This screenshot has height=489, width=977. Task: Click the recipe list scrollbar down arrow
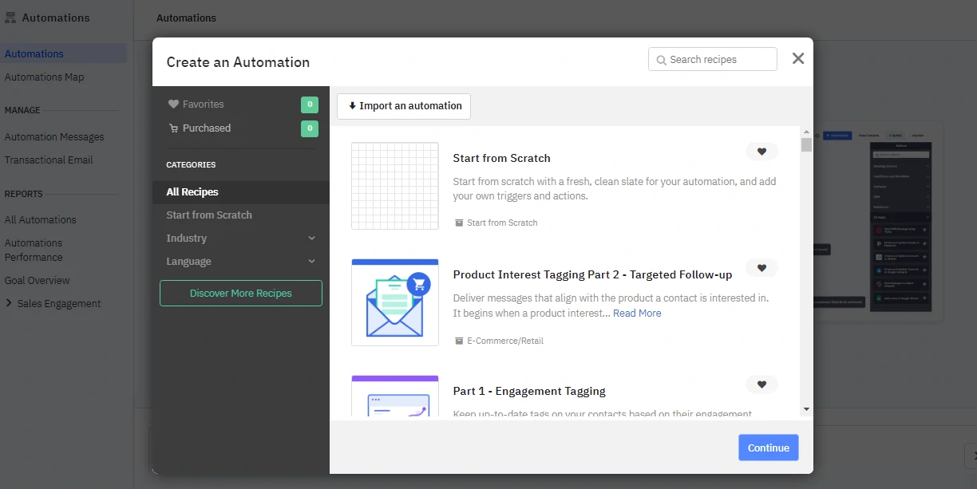pos(806,408)
